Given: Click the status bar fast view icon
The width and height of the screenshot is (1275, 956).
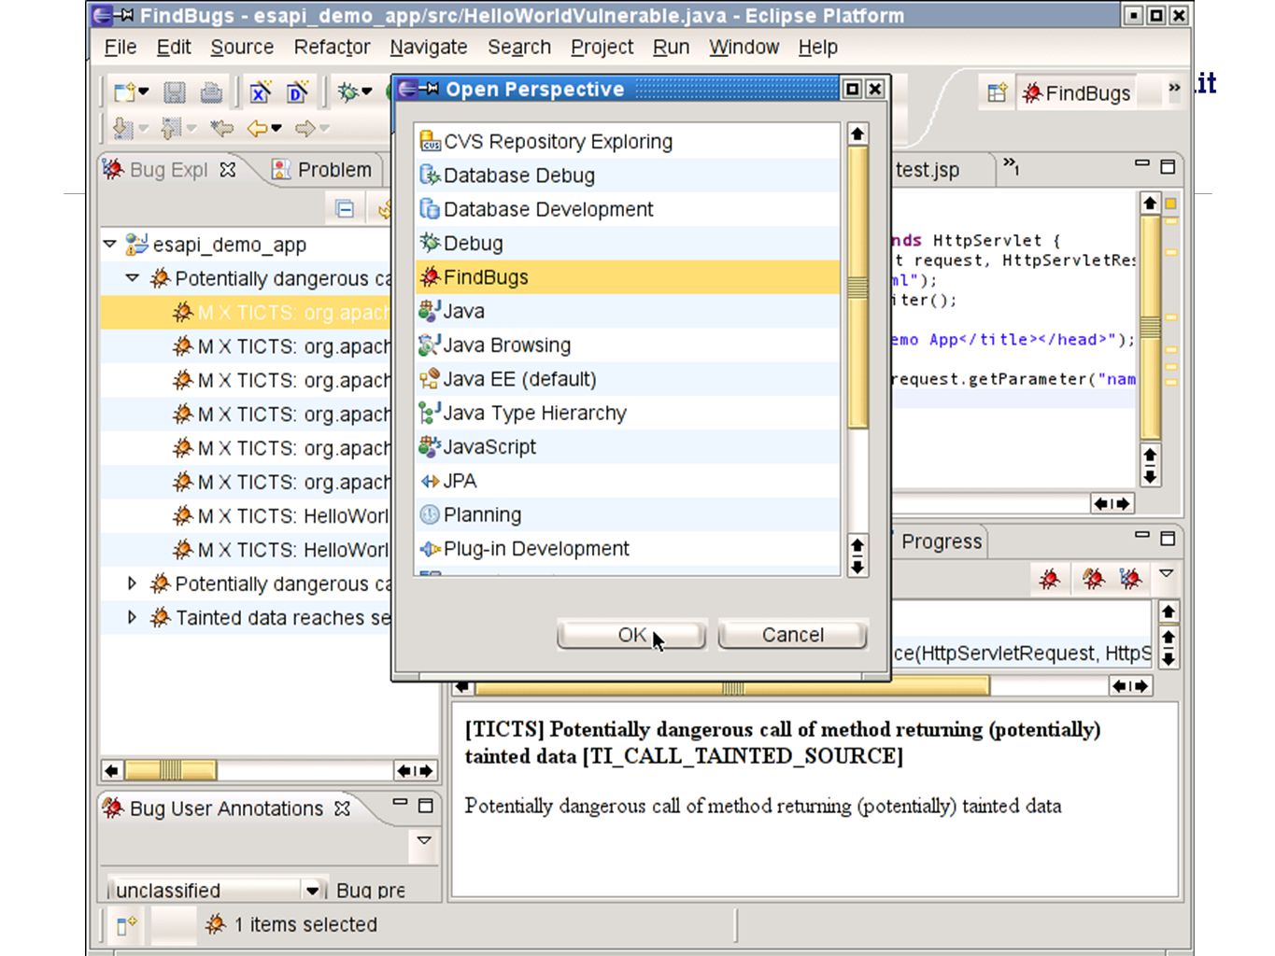Looking at the screenshot, I should [x=126, y=925].
